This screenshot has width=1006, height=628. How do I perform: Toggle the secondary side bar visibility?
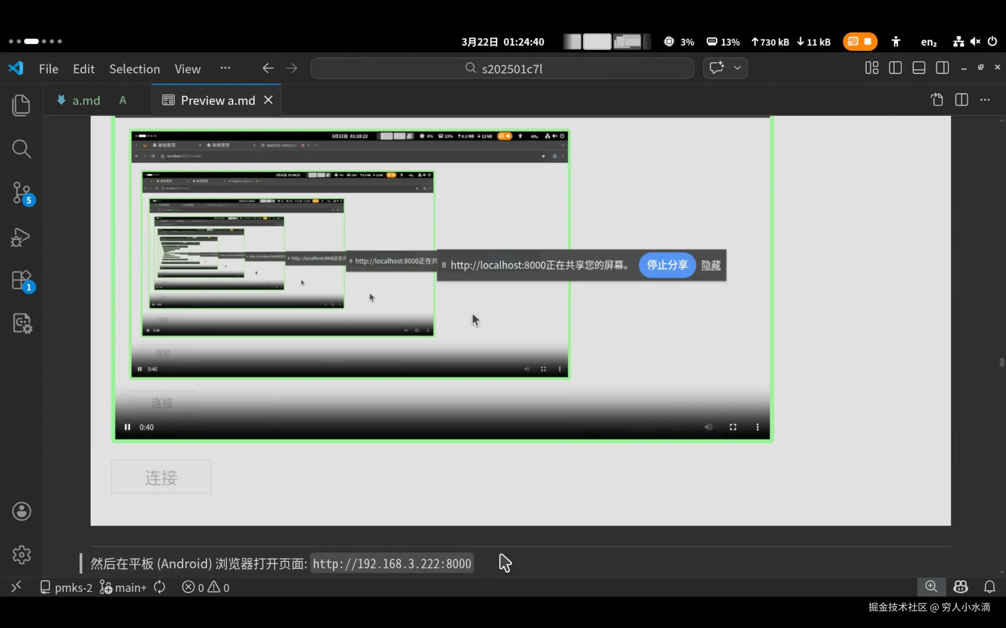[942, 68]
